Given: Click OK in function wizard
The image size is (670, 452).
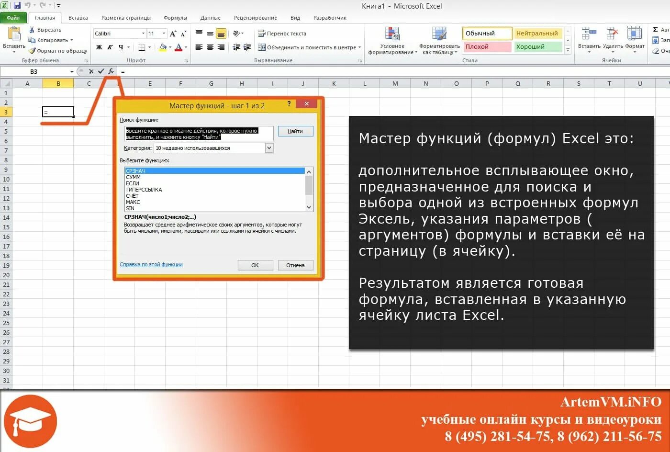Looking at the screenshot, I should tap(255, 265).
